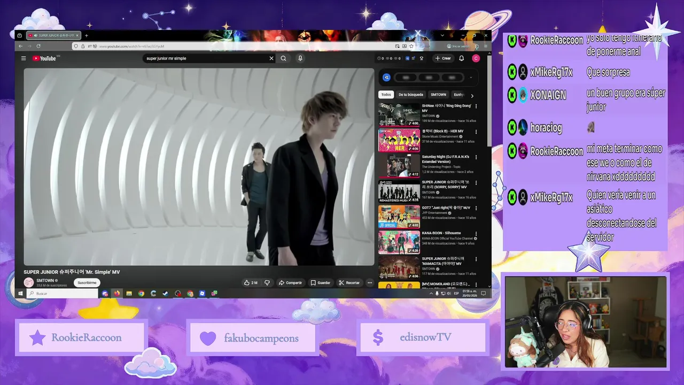Go to the YouTube home logo
The height and width of the screenshot is (385, 684).
pos(44,58)
